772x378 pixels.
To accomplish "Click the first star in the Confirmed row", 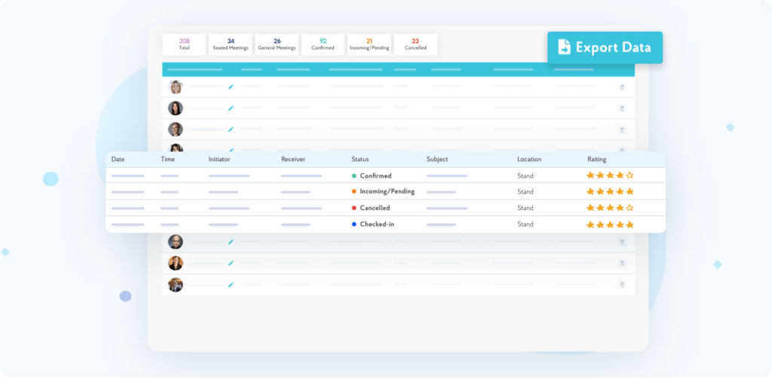I will coord(590,175).
